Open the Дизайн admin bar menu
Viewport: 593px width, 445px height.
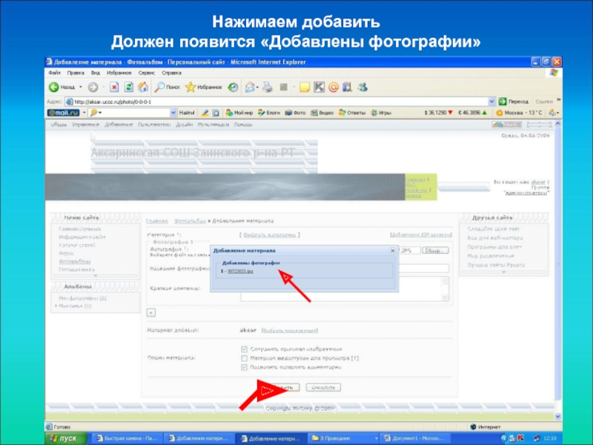(x=184, y=125)
